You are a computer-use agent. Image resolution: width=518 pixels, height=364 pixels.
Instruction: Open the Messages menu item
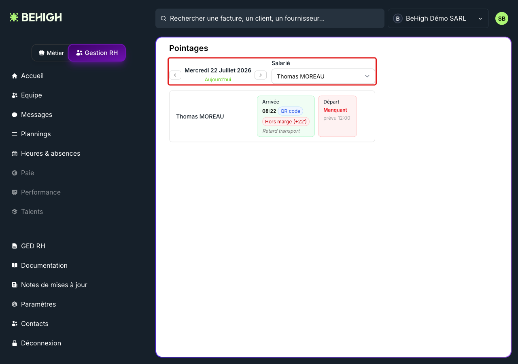pos(36,115)
